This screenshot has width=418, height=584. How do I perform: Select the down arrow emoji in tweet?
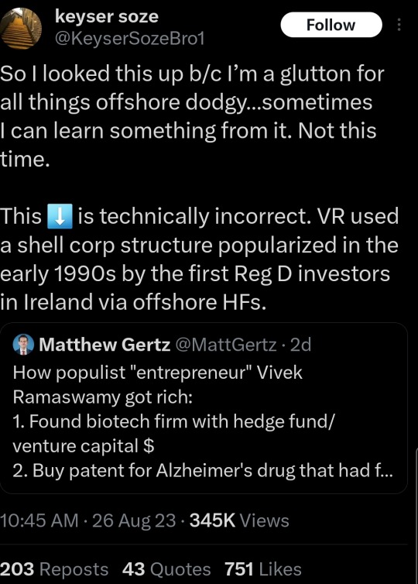60,216
